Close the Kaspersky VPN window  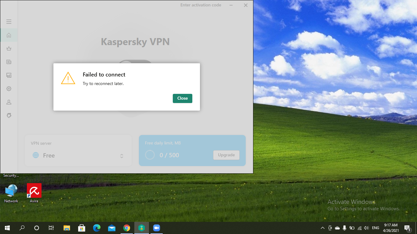[x=246, y=5]
